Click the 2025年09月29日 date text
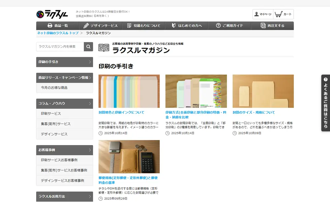330x206 pixels. click(116, 199)
